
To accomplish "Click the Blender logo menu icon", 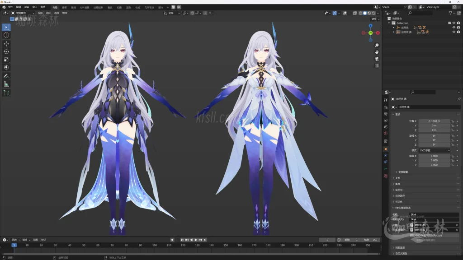I will pyautogui.click(x=4, y=7).
